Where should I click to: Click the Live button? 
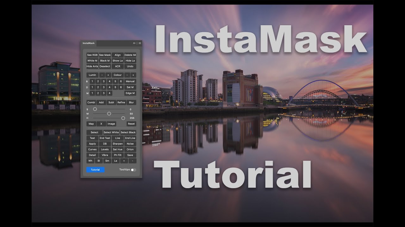(x=118, y=138)
